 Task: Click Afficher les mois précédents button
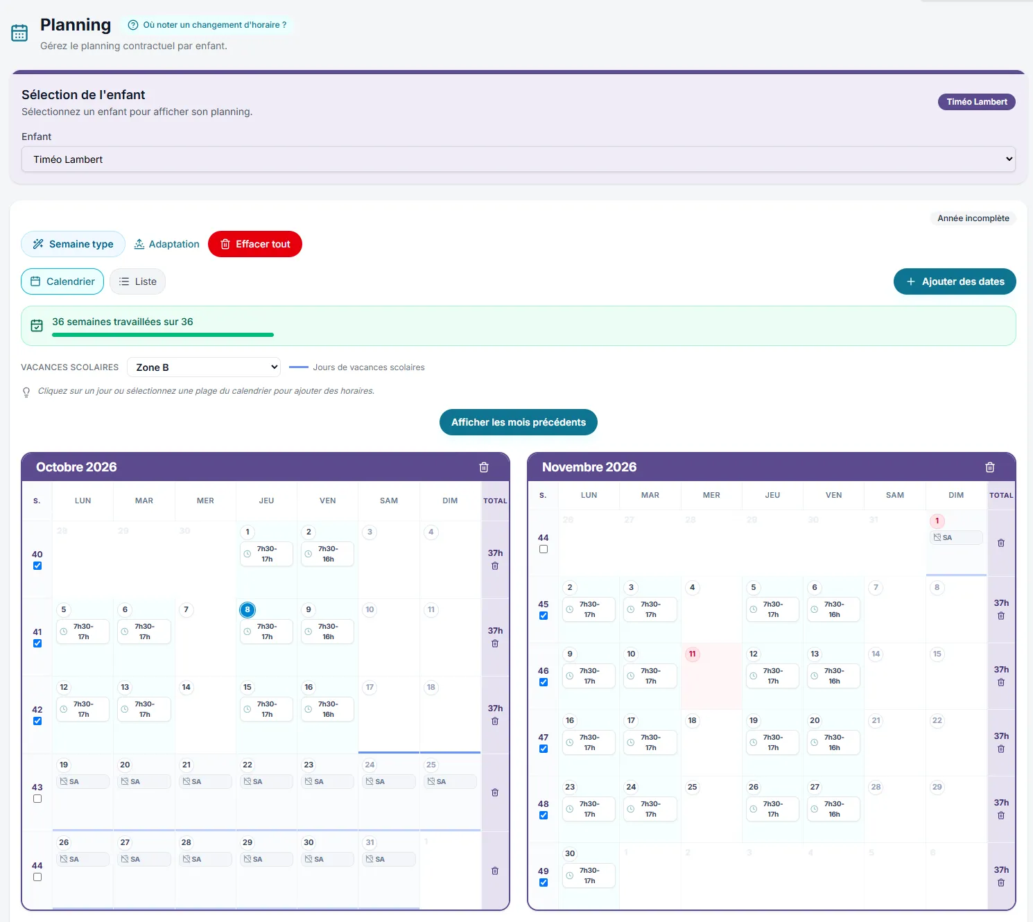(519, 422)
